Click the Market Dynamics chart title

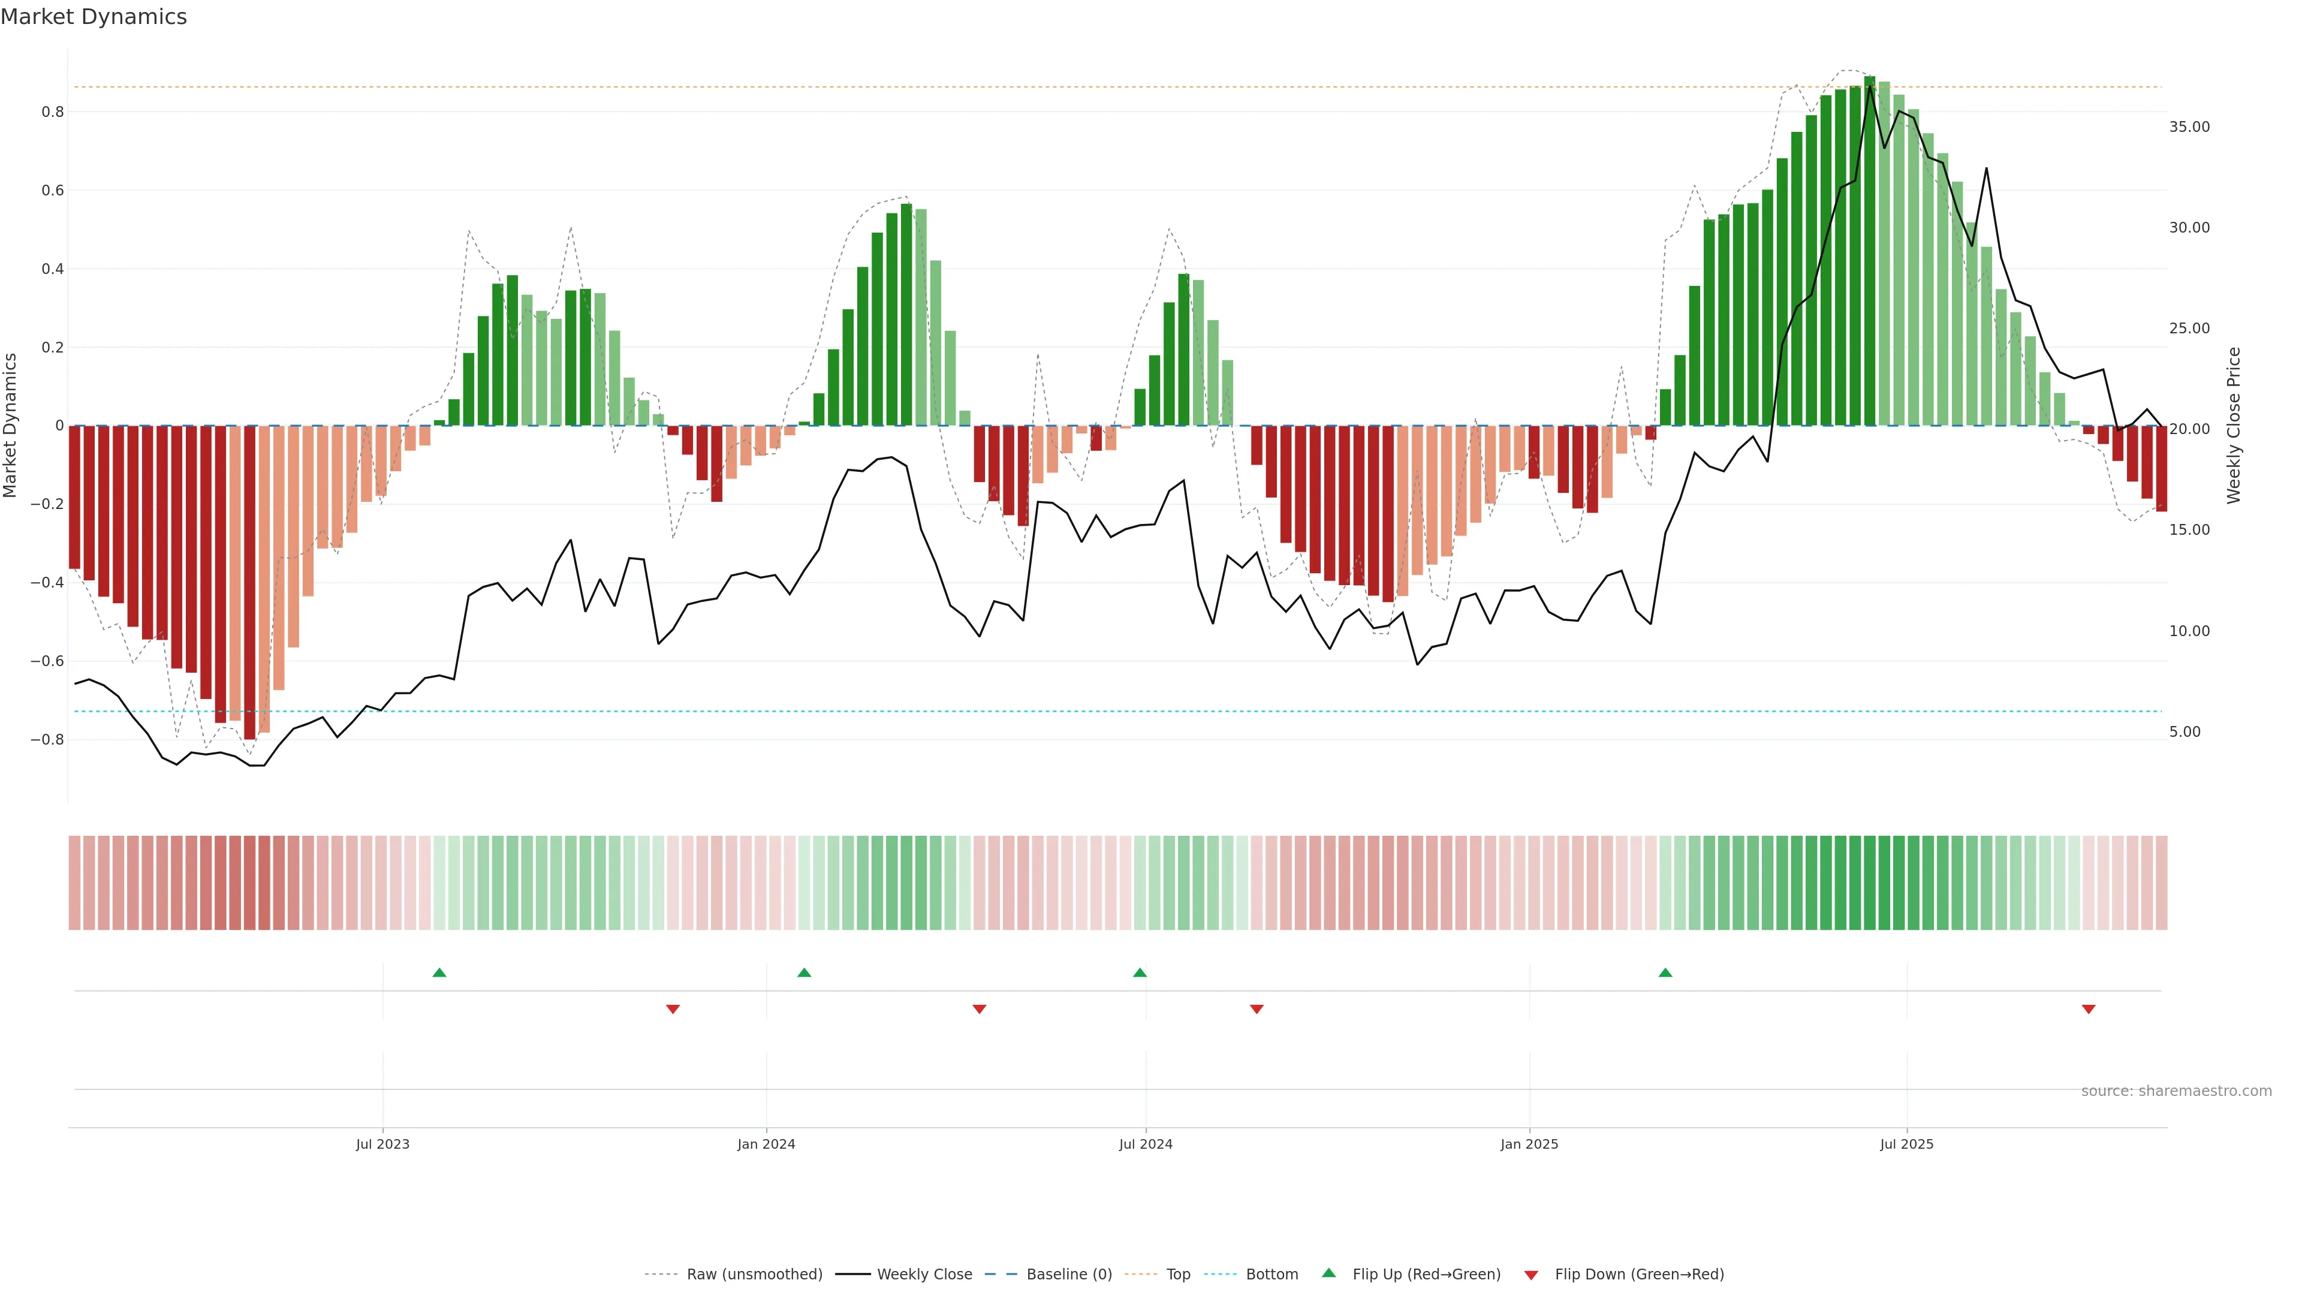click(94, 17)
